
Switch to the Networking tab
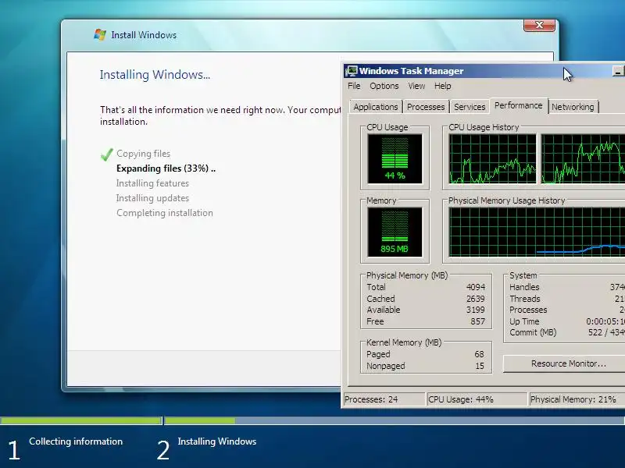573,107
